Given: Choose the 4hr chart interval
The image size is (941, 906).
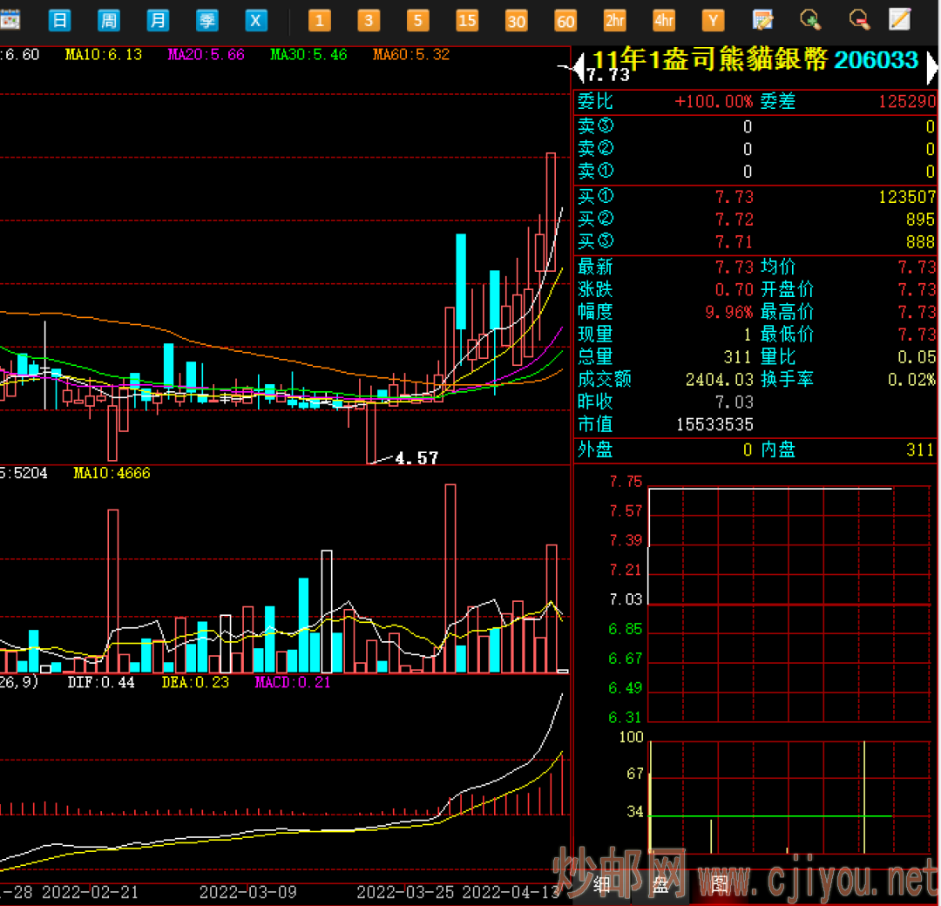Looking at the screenshot, I should coord(664,20).
